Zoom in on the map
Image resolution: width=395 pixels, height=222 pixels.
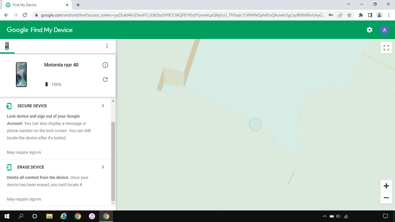[x=386, y=186]
